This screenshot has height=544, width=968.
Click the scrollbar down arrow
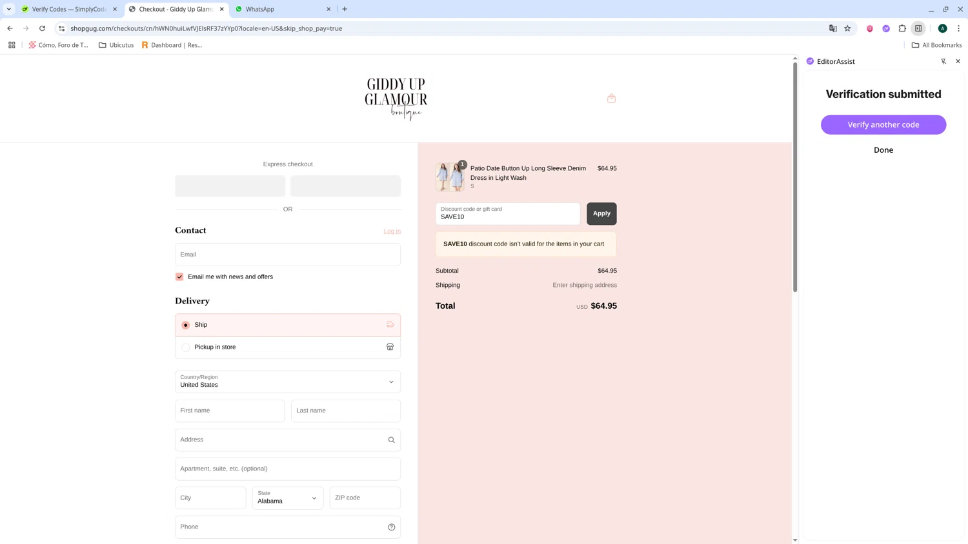(x=795, y=540)
